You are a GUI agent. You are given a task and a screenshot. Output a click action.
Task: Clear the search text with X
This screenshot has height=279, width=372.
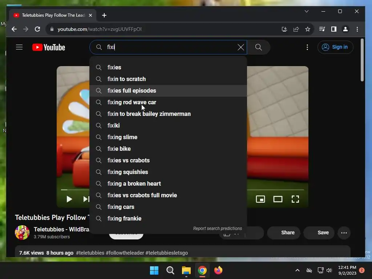coord(240,47)
